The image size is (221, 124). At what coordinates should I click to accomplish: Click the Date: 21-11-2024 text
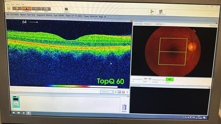coord(74,16)
